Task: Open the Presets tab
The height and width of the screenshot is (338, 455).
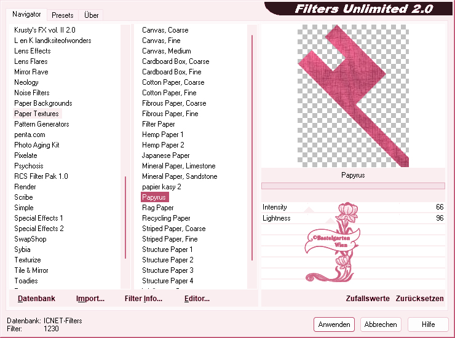Action: point(62,15)
